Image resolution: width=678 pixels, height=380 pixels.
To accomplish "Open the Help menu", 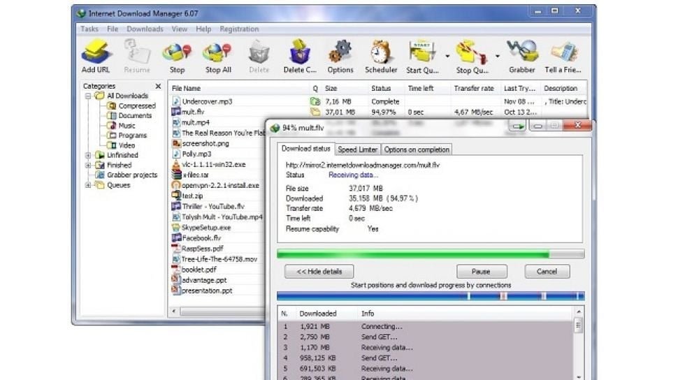I will click(203, 29).
